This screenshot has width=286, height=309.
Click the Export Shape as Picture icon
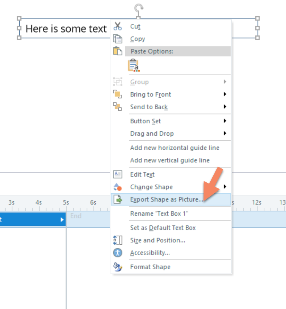118,200
